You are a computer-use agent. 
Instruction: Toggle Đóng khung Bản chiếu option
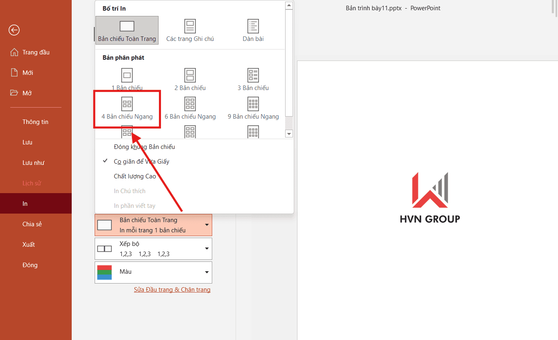tap(144, 146)
